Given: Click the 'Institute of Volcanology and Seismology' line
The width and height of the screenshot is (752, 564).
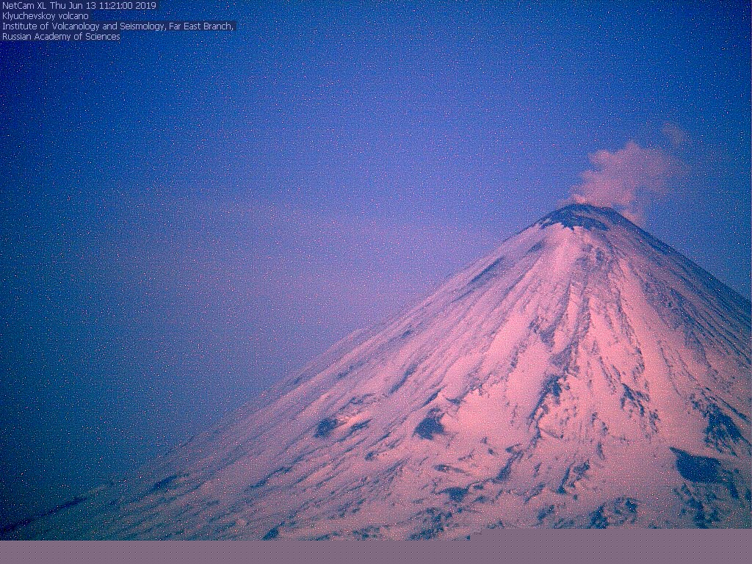Looking at the screenshot, I should click(117, 26).
